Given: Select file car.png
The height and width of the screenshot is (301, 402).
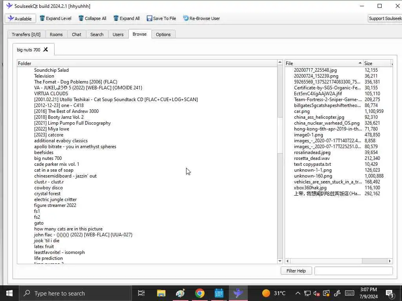Looking at the screenshot, I should coord(302,111).
